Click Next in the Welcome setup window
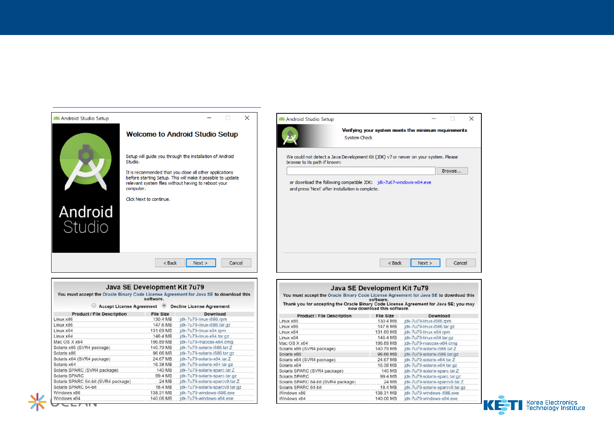 tap(200, 263)
